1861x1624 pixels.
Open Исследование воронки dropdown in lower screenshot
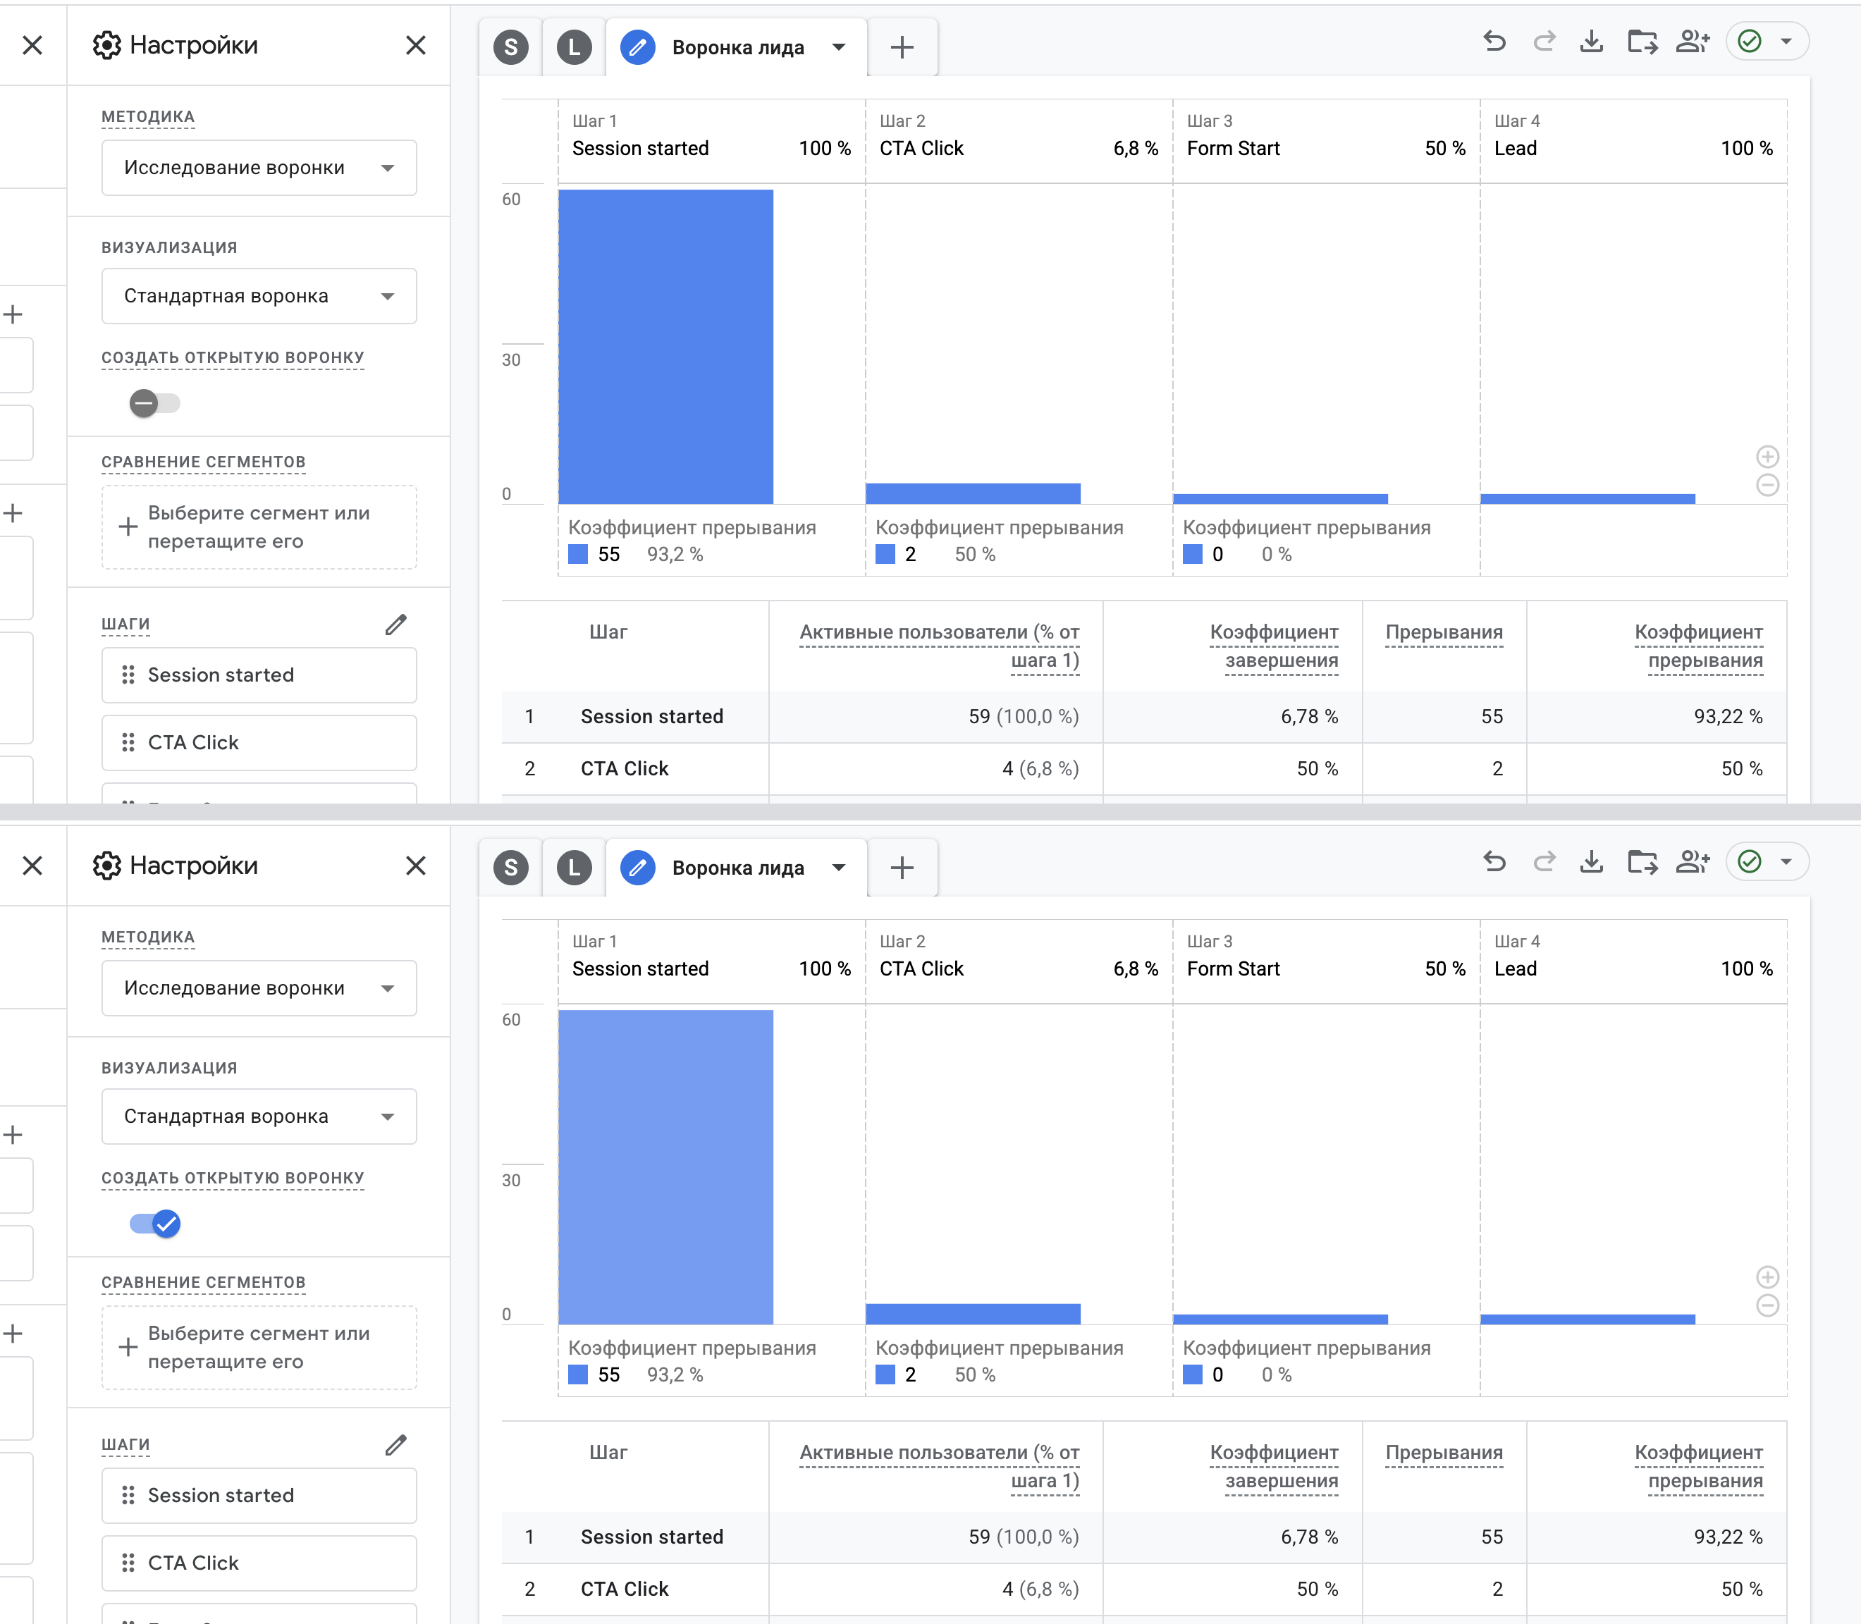pyautogui.click(x=259, y=988)
